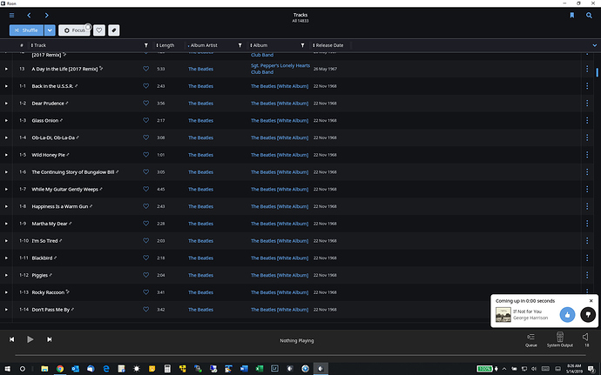The height and width of the screenshot is (375, 601).
Task: Favorite Piggies with the heart
Action: pos(146,275)
